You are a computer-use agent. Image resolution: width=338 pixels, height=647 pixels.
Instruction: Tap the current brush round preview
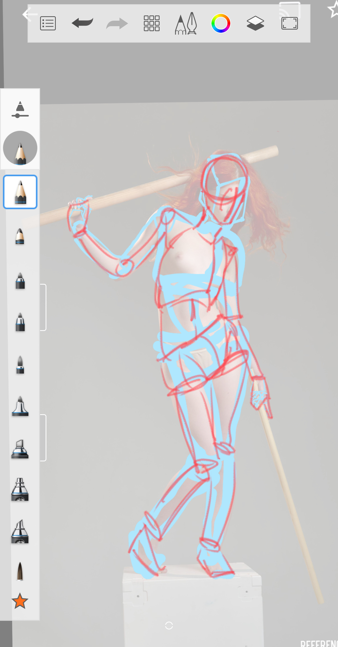tap(20, 148)
